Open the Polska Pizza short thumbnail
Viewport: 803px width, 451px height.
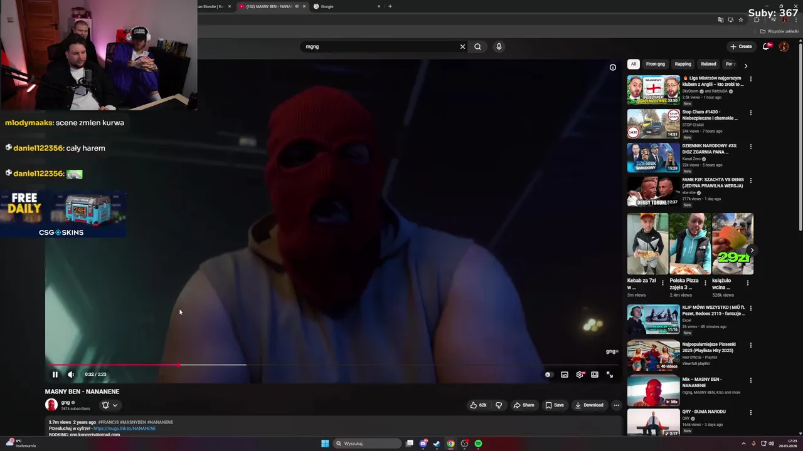[689, 244]
